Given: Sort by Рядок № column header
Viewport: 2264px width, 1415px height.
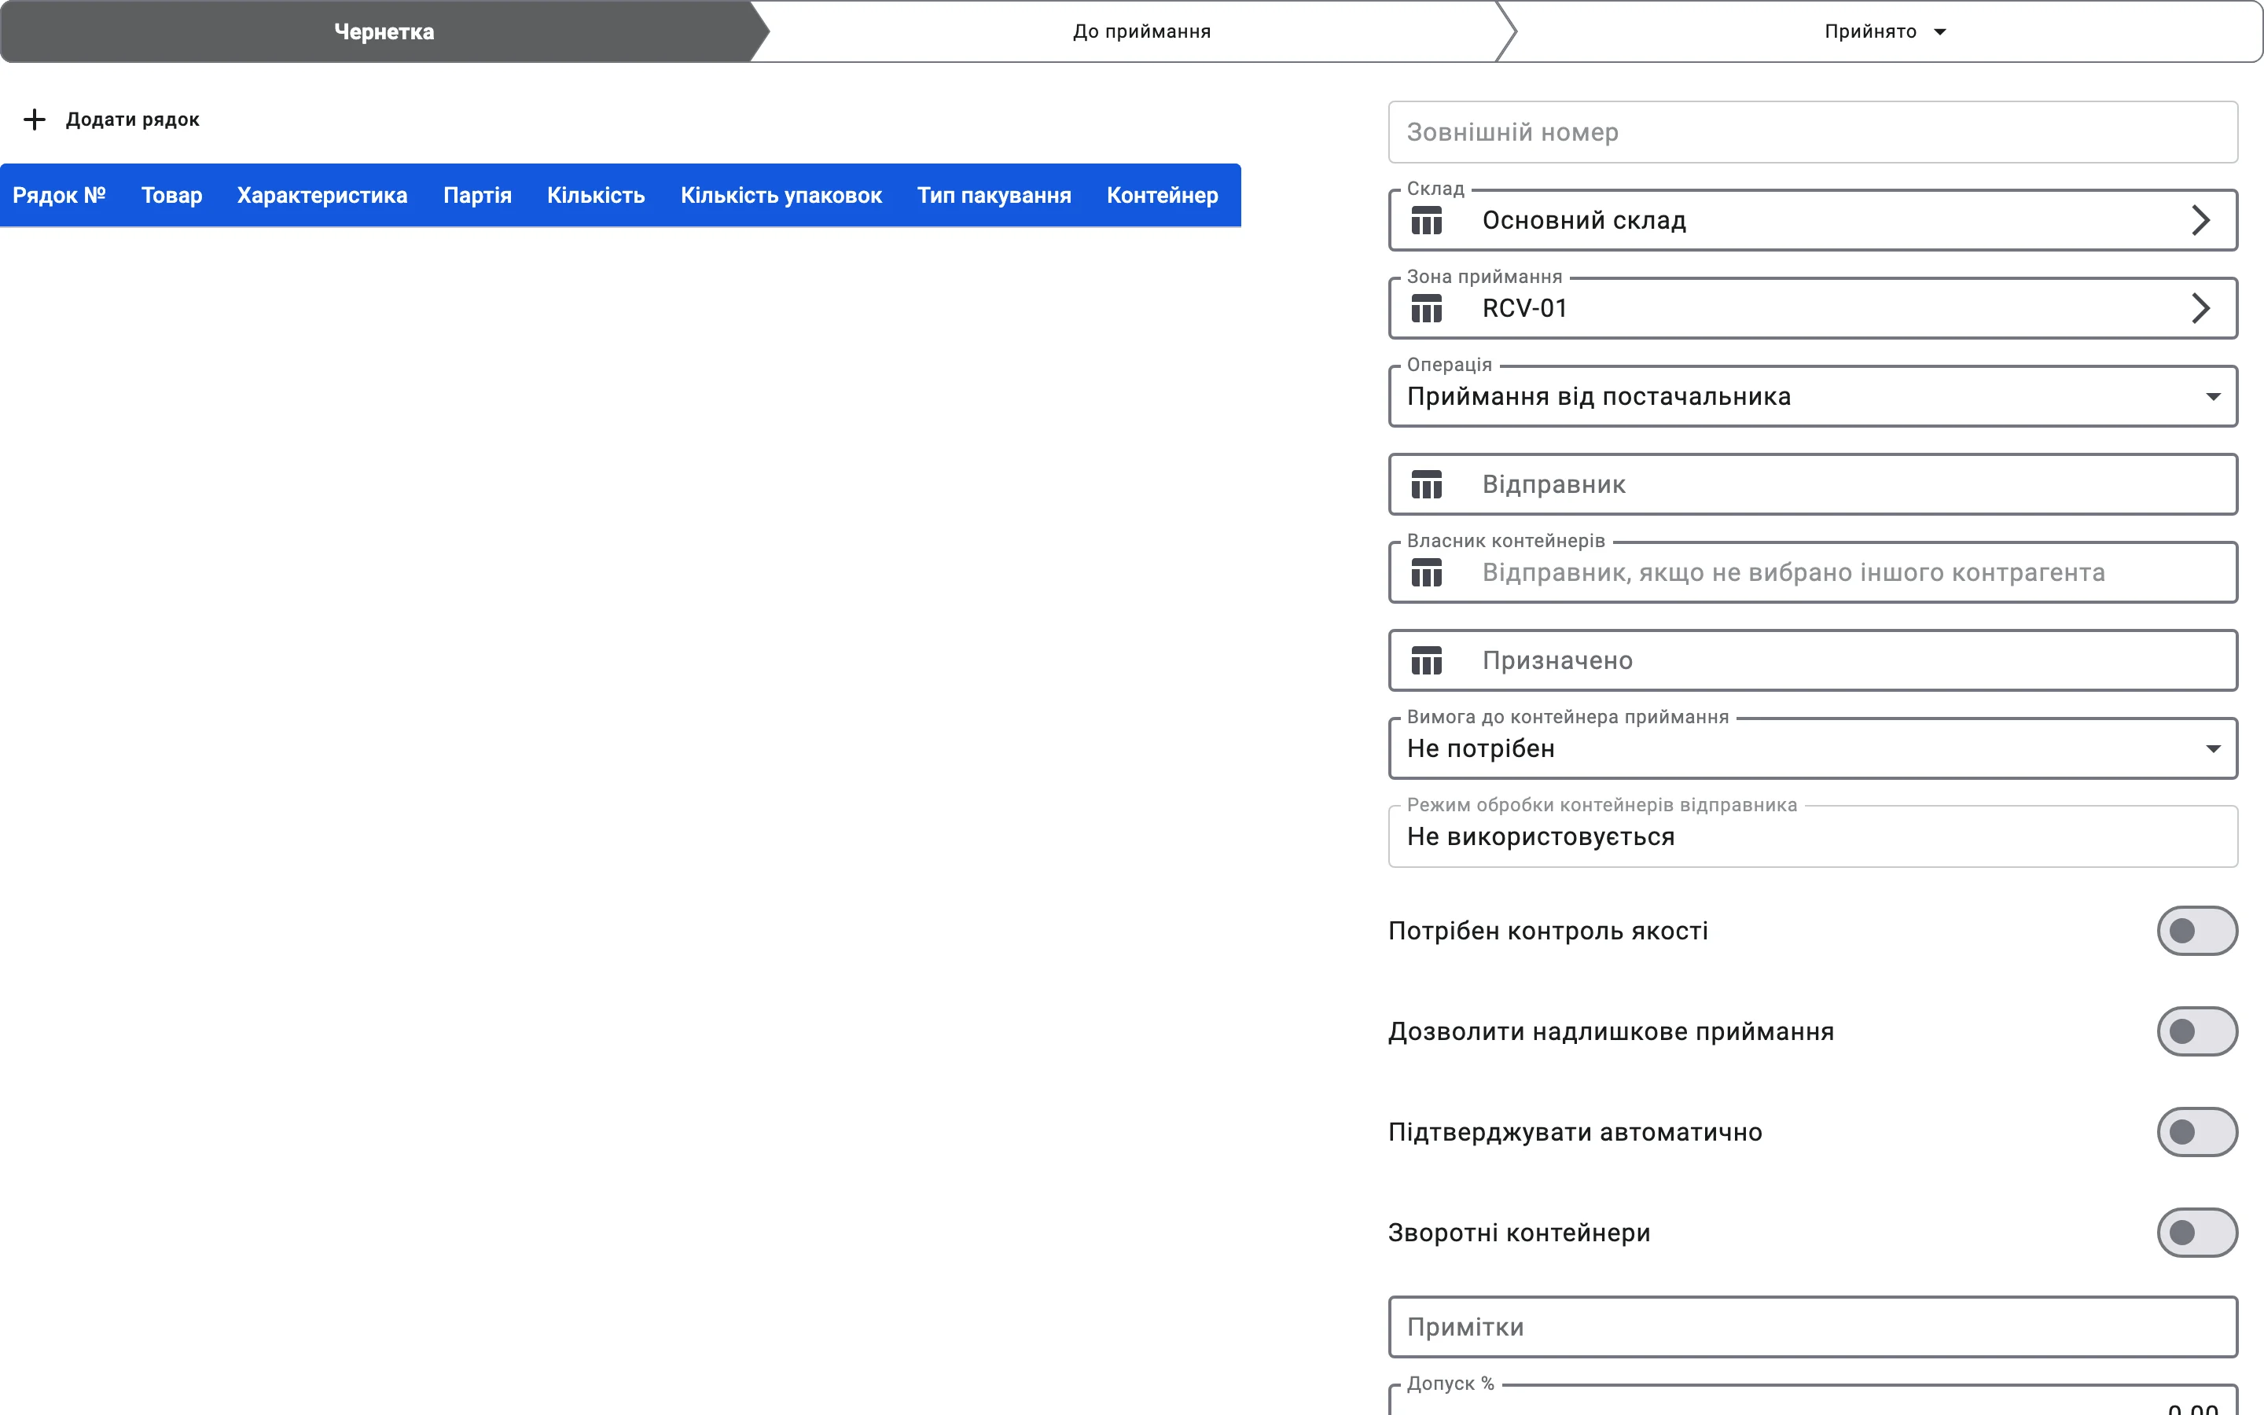Looking at the screenshot, I should (59, 196).
